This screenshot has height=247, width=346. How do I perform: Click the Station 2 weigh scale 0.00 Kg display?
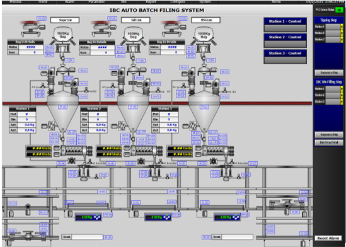(158, 217)
